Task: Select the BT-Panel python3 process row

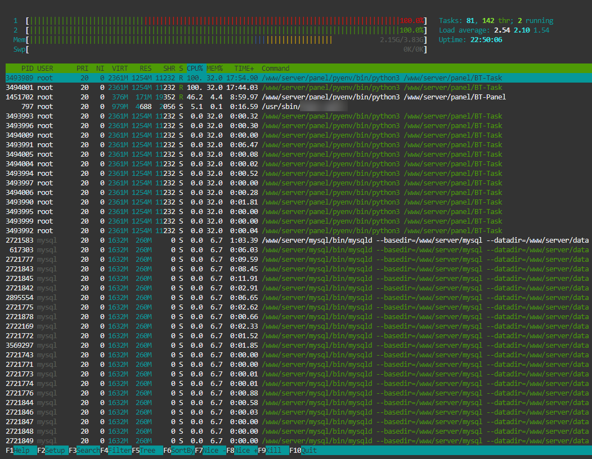Action: pyautogui.click(x=281, y=97)
